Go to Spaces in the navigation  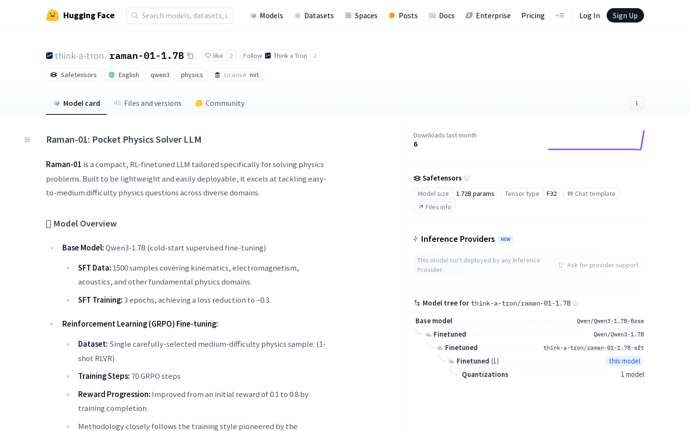[361, 15]
